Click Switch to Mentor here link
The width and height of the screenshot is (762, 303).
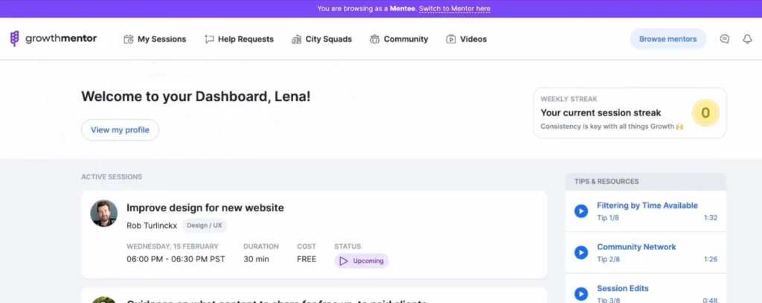click(455, 9)
